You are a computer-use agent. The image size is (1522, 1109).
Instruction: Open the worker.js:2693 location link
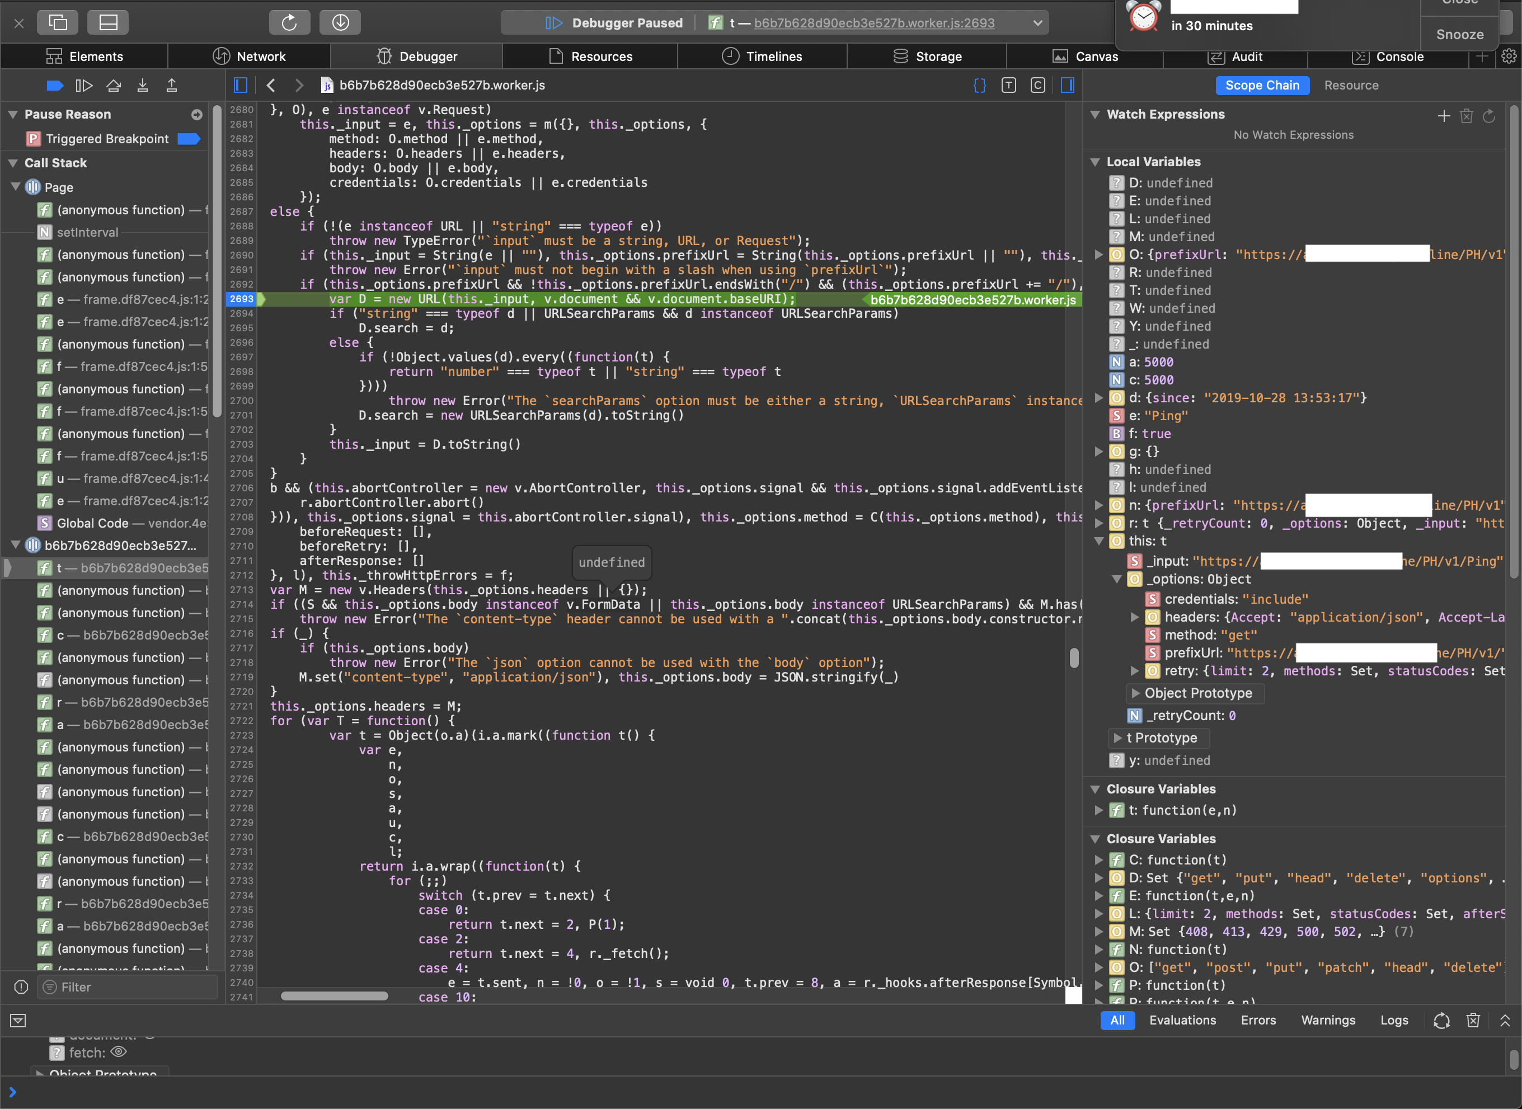[x=874, y=23]
